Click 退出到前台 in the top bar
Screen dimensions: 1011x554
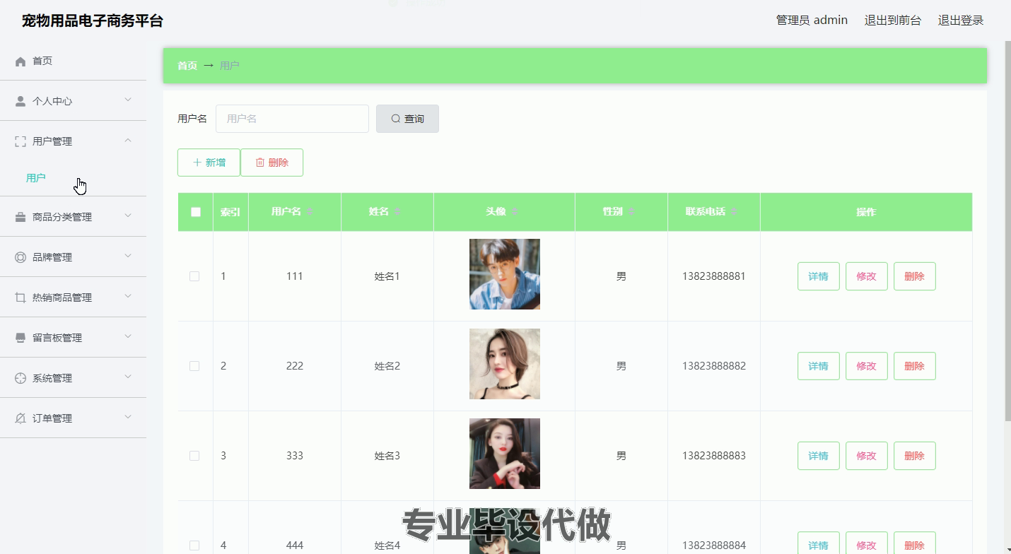(x=892, y=20)
